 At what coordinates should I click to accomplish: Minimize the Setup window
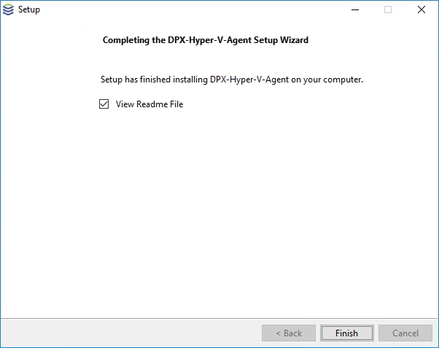point(354,9)
